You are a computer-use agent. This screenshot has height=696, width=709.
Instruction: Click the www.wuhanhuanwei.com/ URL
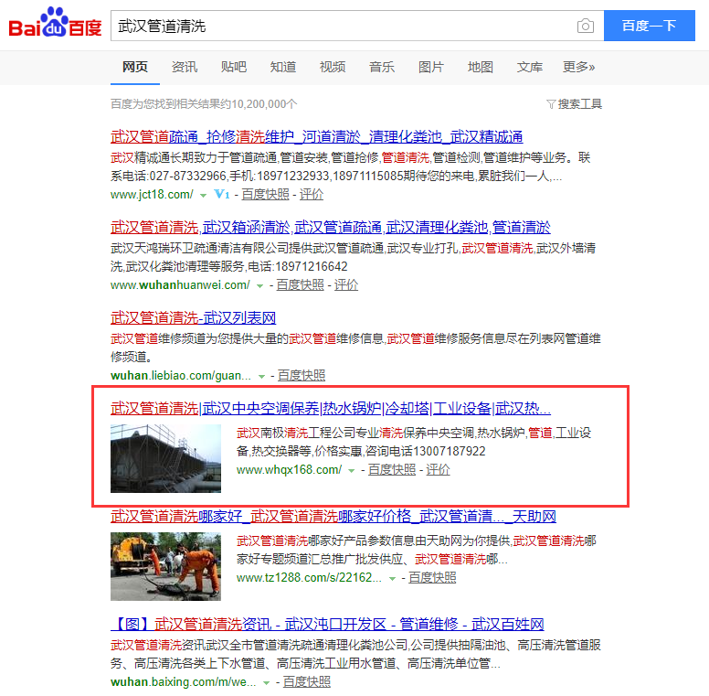[180, 285]
